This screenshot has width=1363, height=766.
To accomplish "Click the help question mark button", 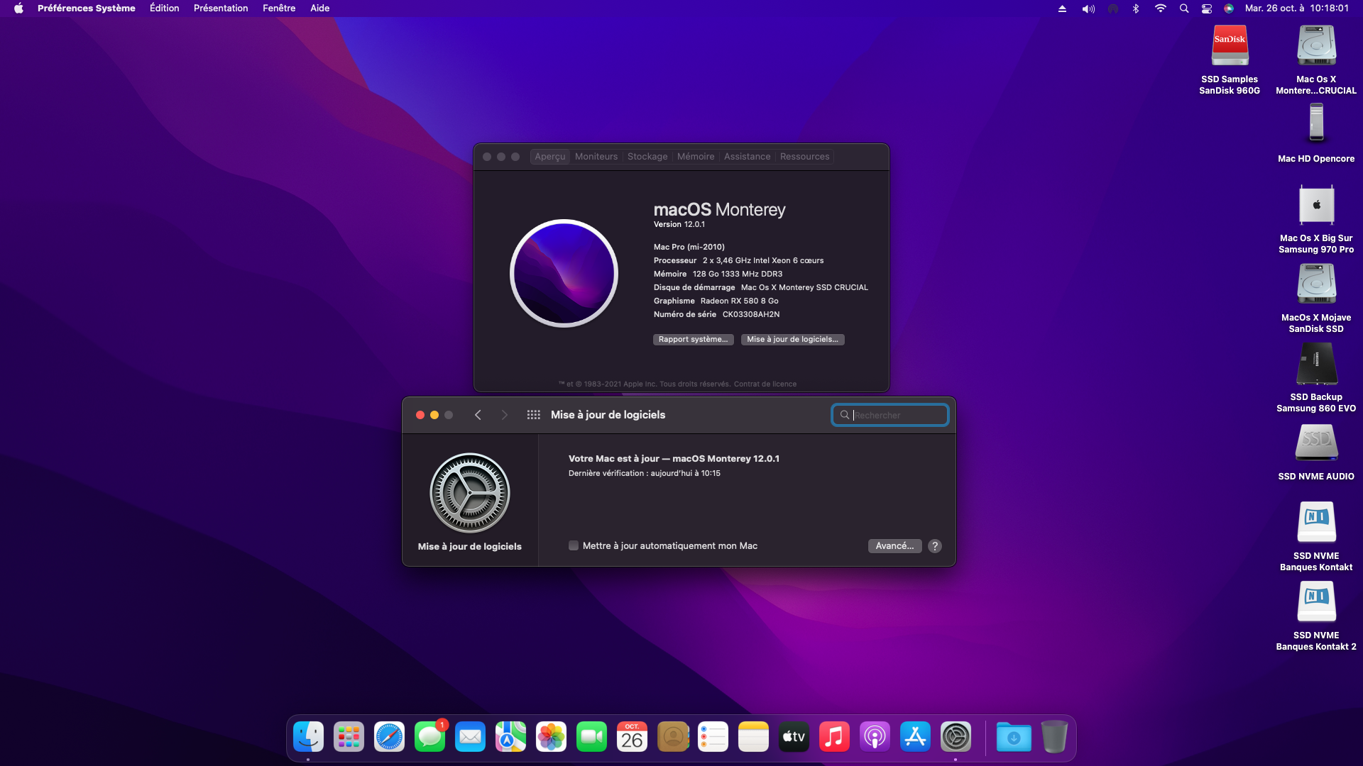I will tap(935, 546).
